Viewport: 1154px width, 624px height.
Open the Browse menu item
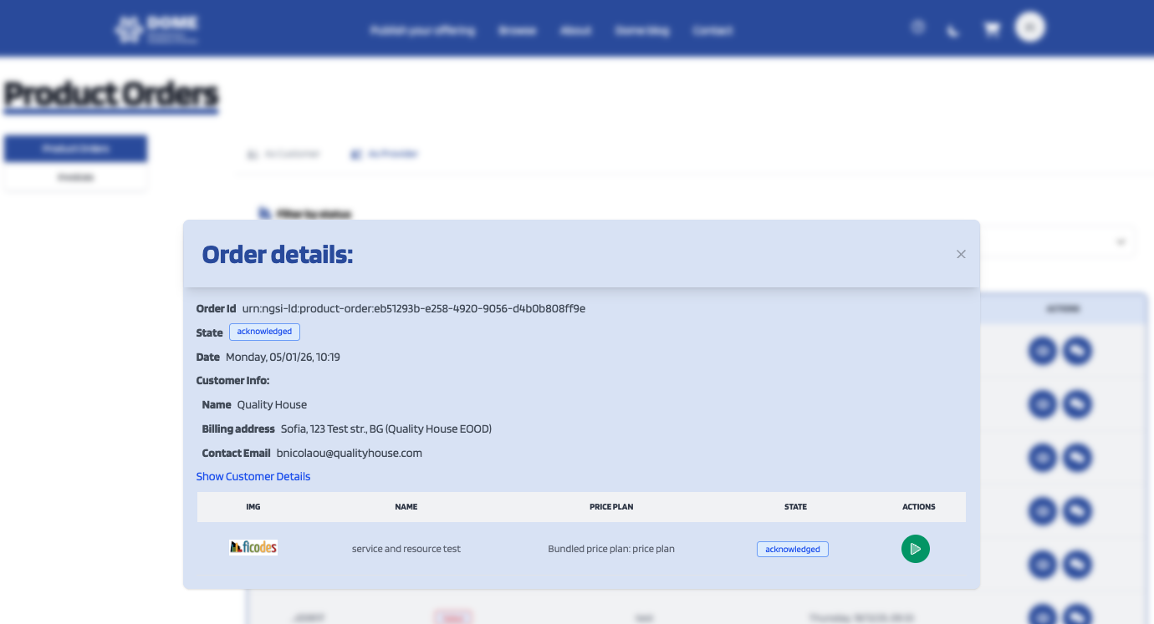tap(517, 30)
